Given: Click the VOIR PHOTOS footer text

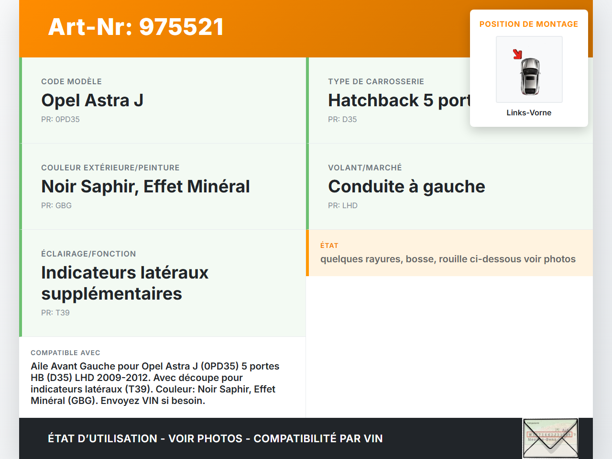Looking at the screenshot, I should tap(205, 438).
